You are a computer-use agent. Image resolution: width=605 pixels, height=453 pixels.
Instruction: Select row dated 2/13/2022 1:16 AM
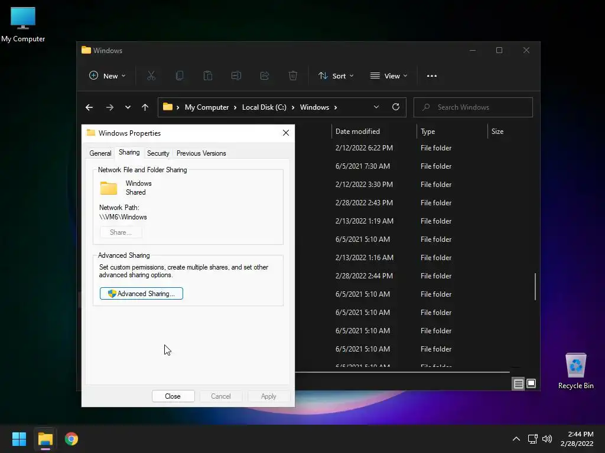tap(414, 258)
